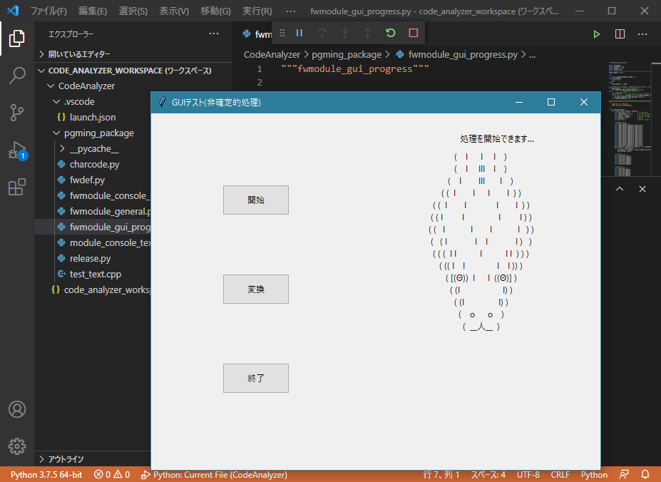The image size is (661, 482).
Task: Open the Manage gear icon
Action: (17, 446)
